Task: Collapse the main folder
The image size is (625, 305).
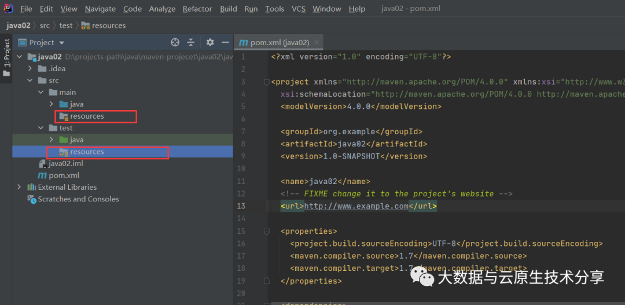Action: (x=41, y=93)
